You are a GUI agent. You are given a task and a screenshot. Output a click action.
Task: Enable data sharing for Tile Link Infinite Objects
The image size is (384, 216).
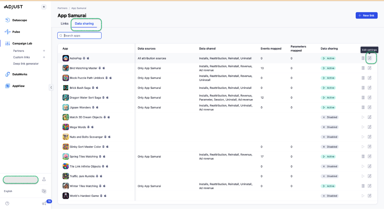(x=363, y=166)
